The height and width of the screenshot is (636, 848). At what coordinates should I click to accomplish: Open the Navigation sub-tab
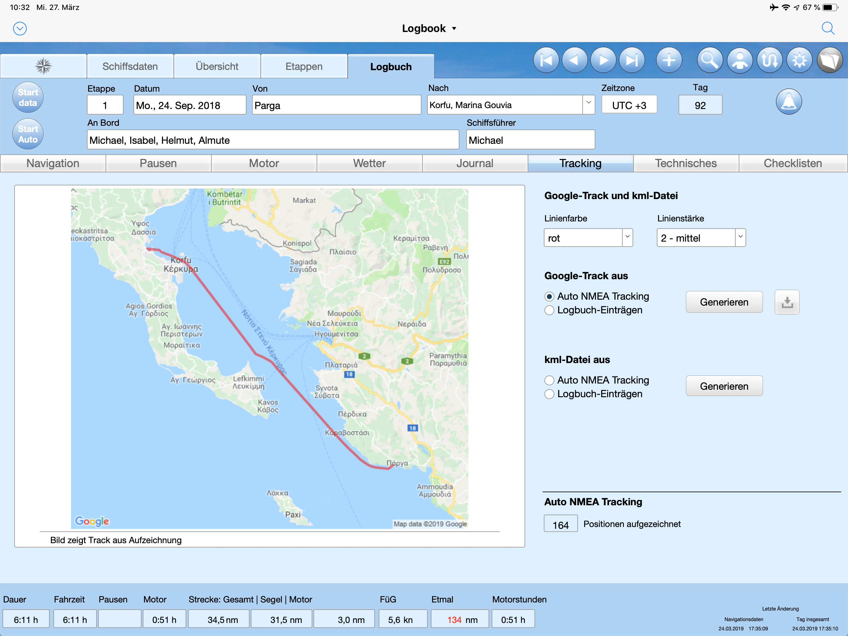53,163
